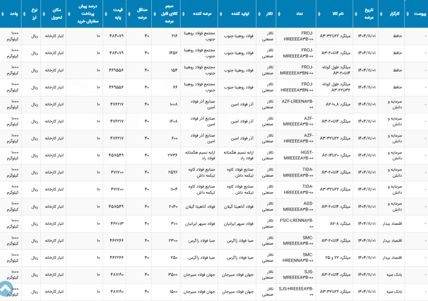The image size is (428, 301).
Task: Select the symbol cell FSIC-LRENNA۲B-۰۰
Action: point(297,223)
